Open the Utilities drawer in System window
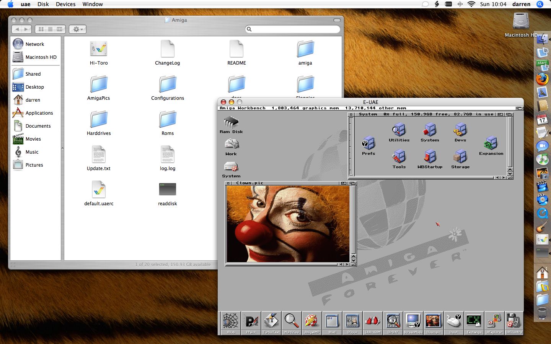This screenshot has height=344, width=551. [399, 132]
